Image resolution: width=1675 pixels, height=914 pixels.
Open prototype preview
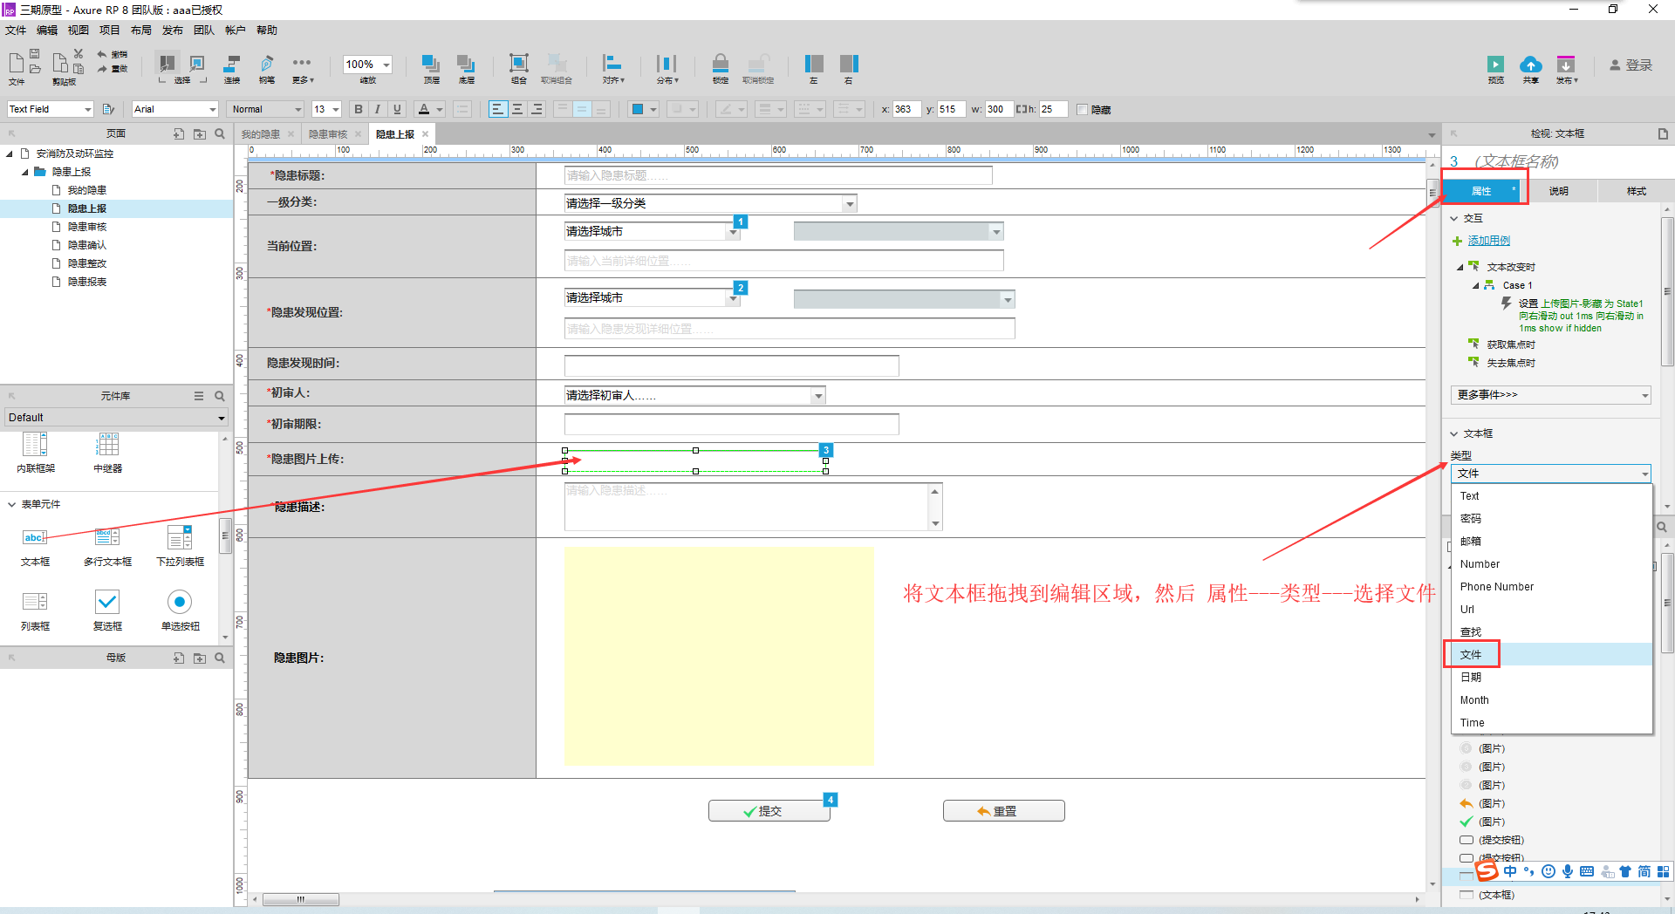pyautogui.click(x=1494, y=67)
